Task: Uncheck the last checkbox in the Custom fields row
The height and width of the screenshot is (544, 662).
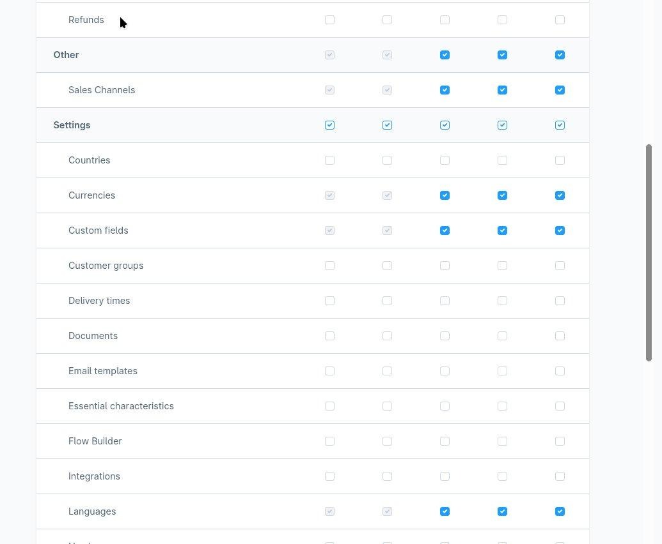Action: point(560,230)
